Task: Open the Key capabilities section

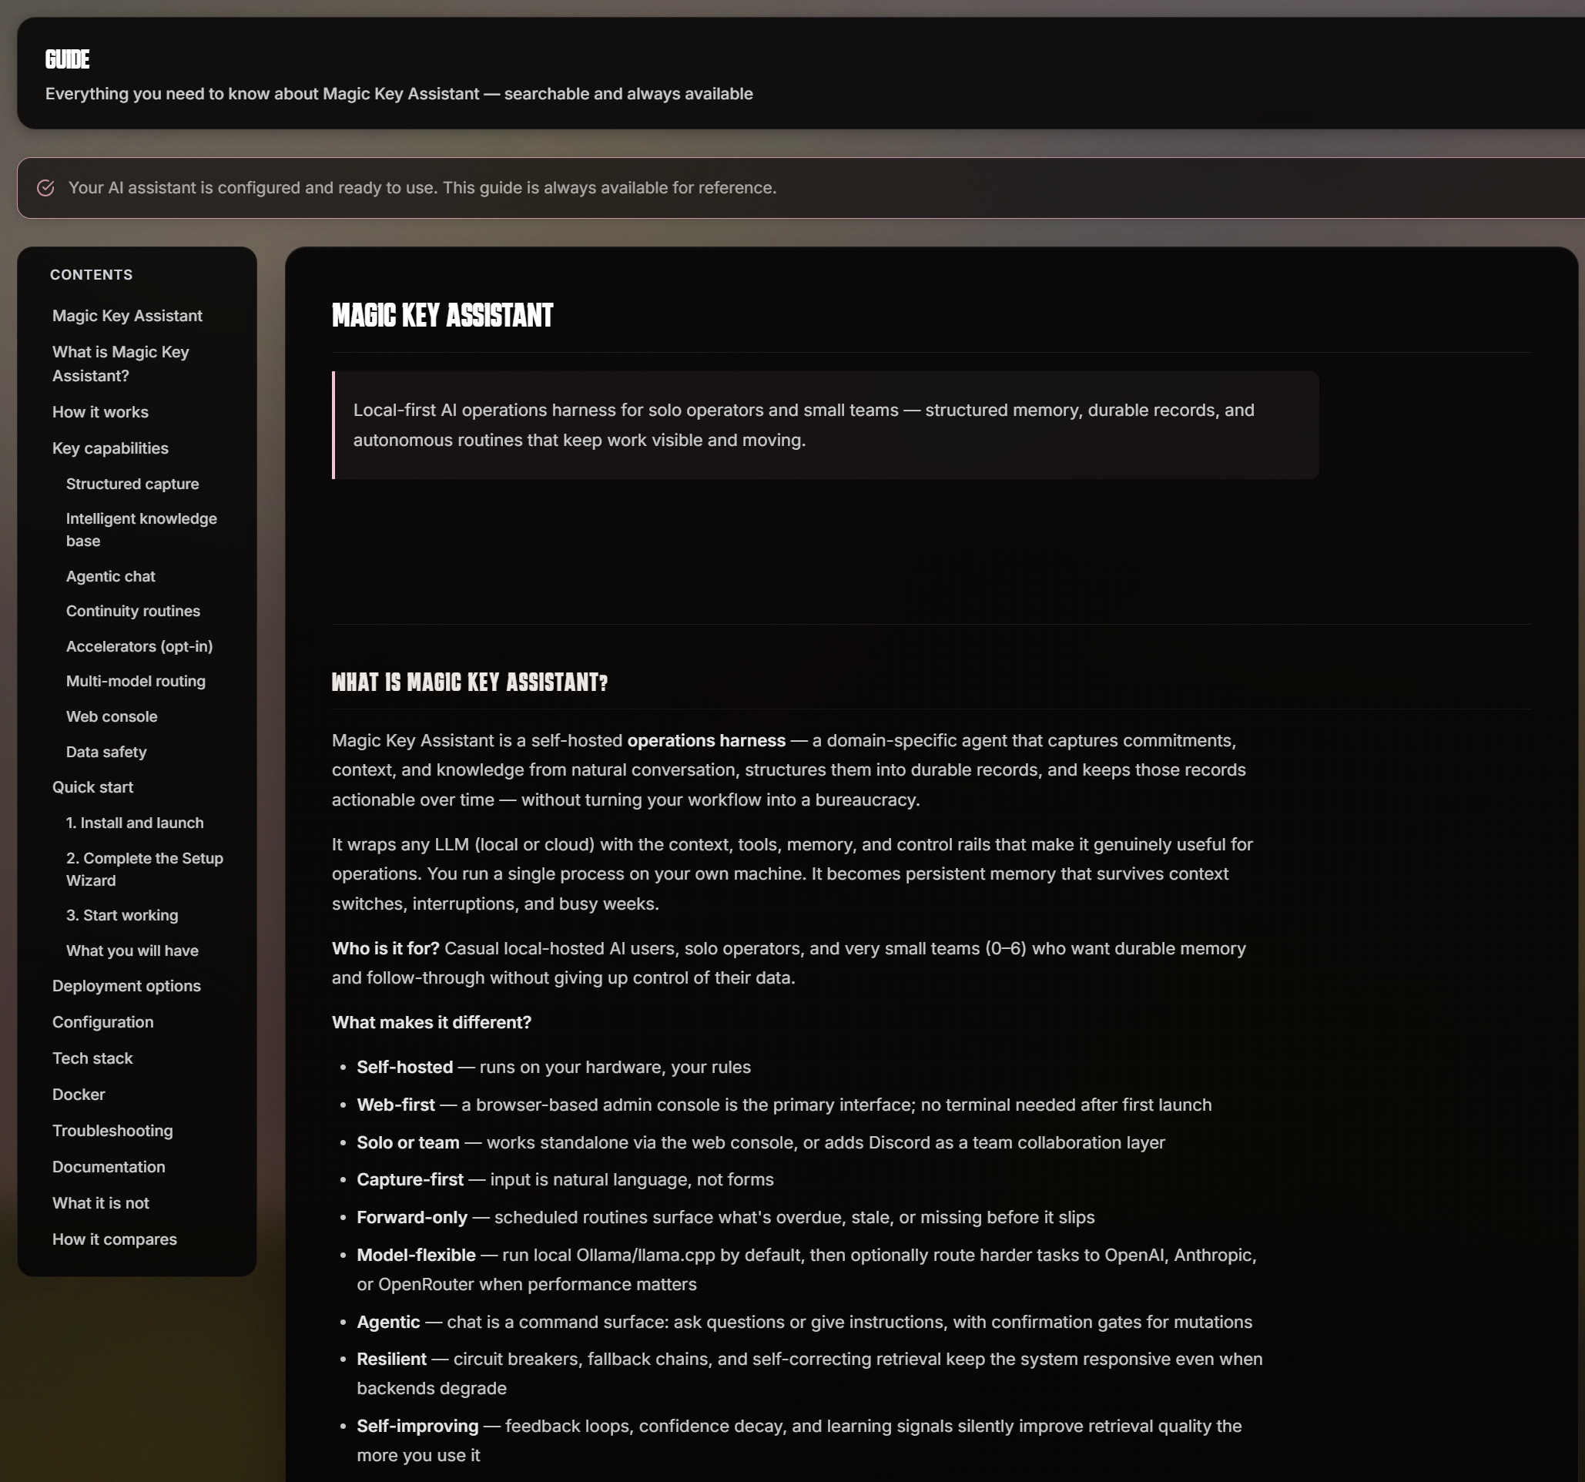Action: point(111,448)
